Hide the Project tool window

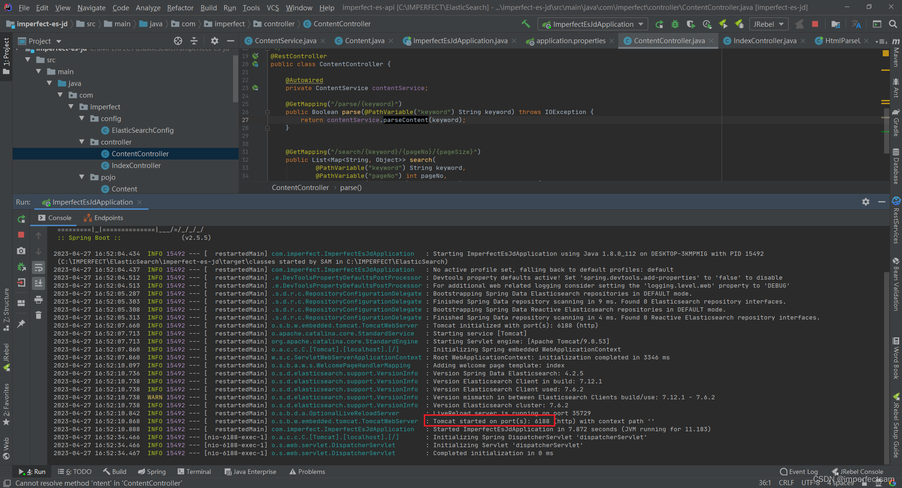230,41
